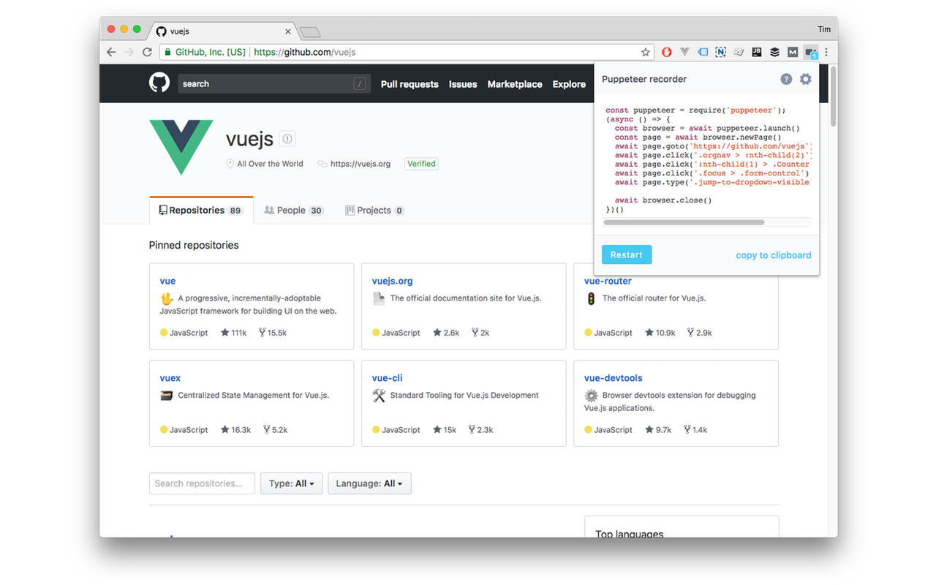This screenshot has width=936, height=585.
Task: Copy generated code to clipboard
Action: pyautogui.click(x=774, y=255)
